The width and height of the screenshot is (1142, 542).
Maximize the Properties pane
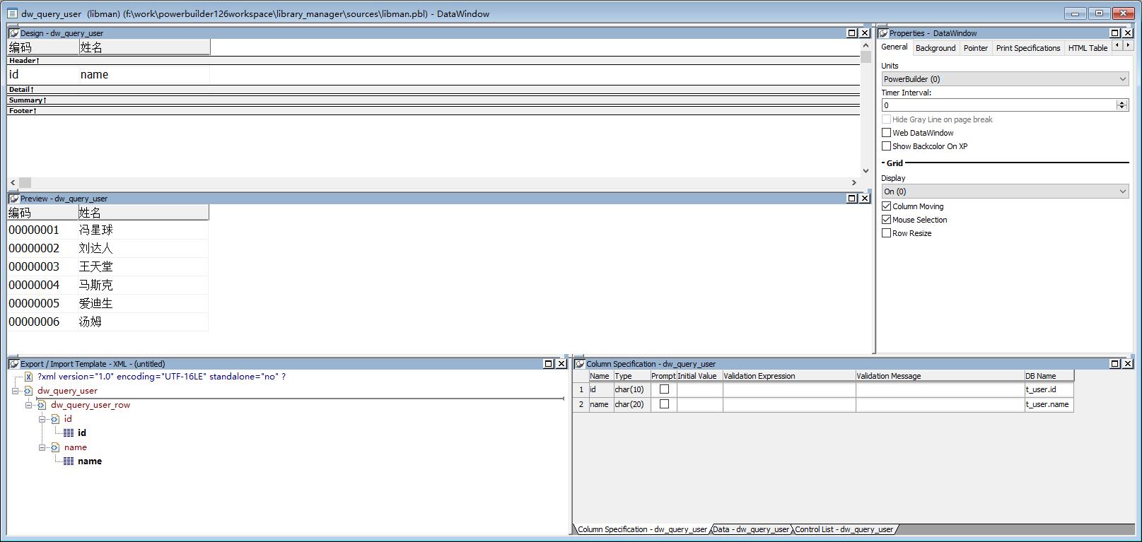[1115, 33]
